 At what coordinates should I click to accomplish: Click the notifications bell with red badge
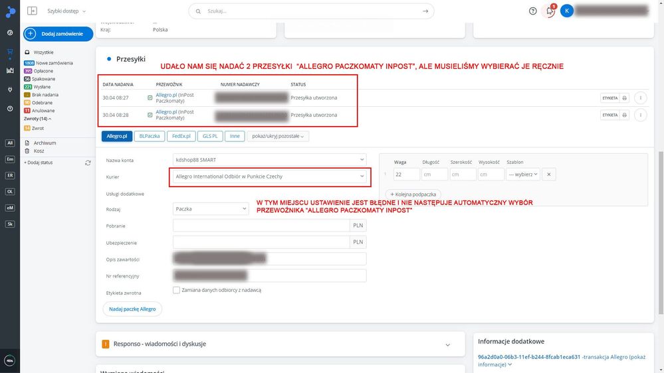click(x=550, y=11)
